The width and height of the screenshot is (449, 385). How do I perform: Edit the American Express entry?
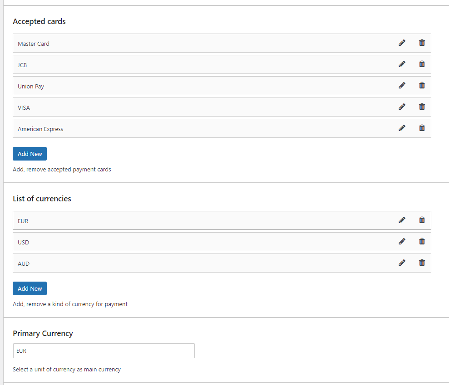[x=402, y=128]
